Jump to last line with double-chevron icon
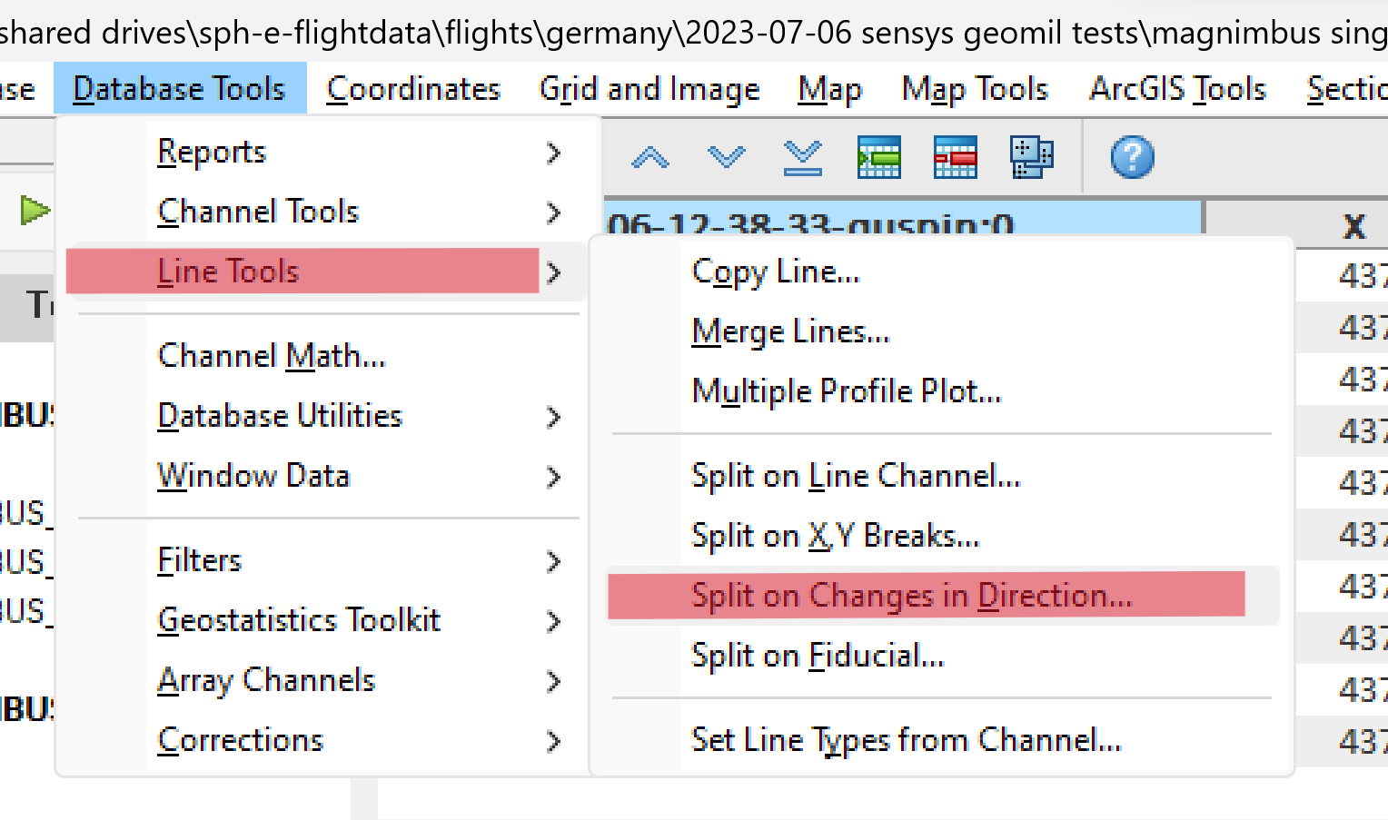 coord(801,156)
